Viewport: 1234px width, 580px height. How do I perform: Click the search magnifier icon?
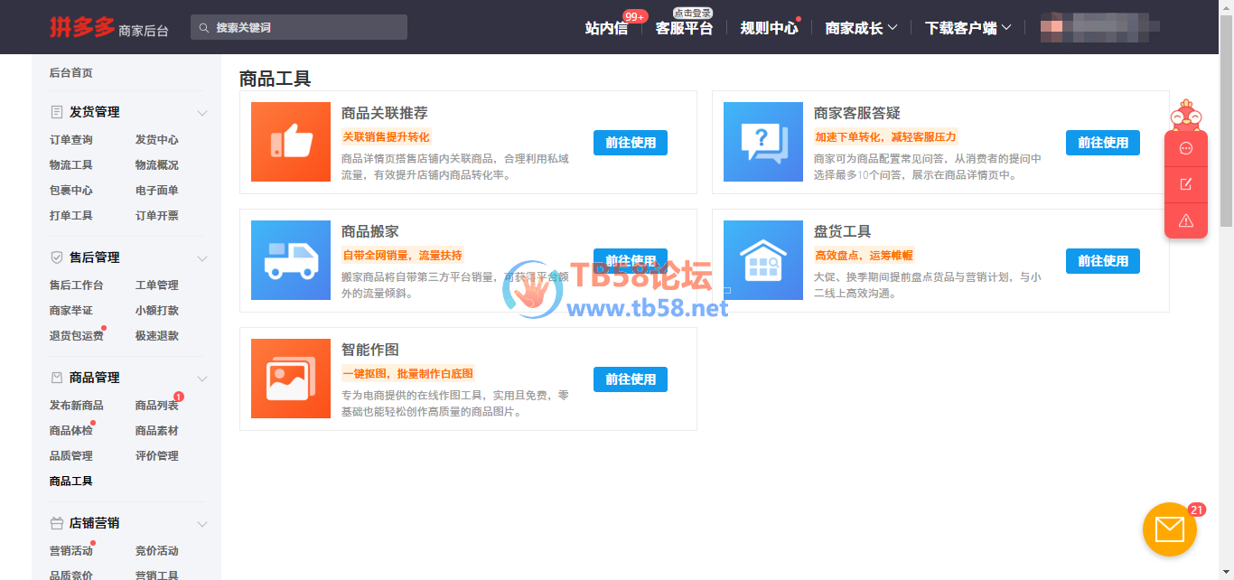coord(204,28)
